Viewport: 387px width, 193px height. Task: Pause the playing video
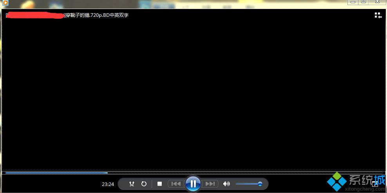pyautogui.click(x=193, y=184)
